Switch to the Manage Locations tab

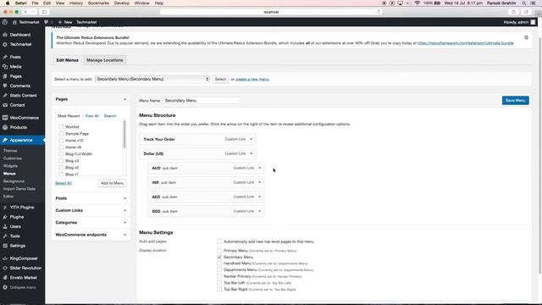tap(105, 60)
